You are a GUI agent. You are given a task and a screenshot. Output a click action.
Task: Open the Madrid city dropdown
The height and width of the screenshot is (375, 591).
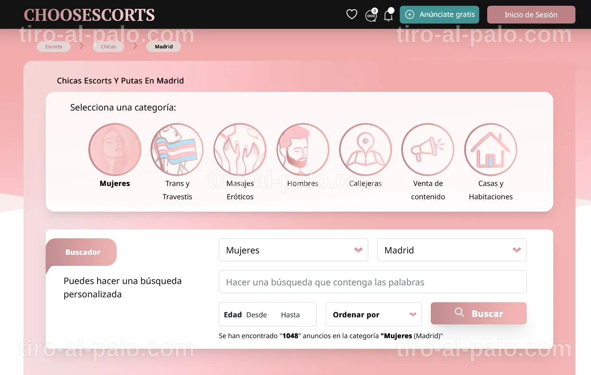click(452, 250)
